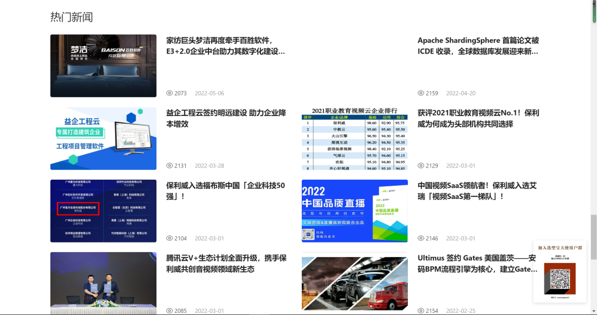Click the 2021职业教育视频云企业排行 table thumbnail
Image resolution: width=597 pixels, height=315 pixels.
(354, 139)
